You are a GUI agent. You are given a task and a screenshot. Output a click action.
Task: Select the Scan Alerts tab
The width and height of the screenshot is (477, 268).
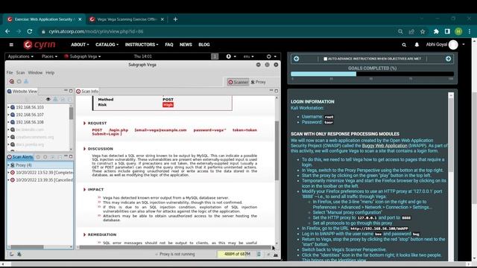[20, 157]
